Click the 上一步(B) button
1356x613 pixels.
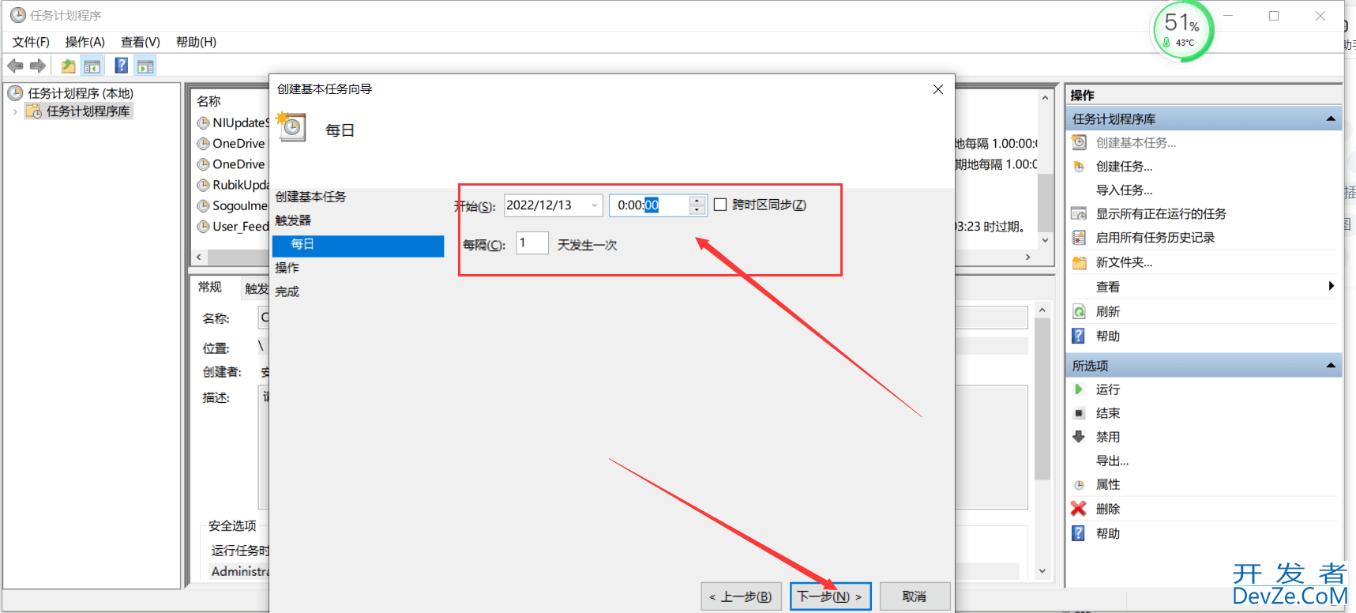(741, 596)
